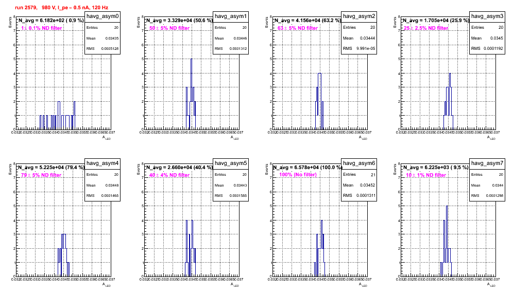The image size is (513, 294).
Task: Click the N_avg = 3.329e+04 label
Action: coord(179,20)
